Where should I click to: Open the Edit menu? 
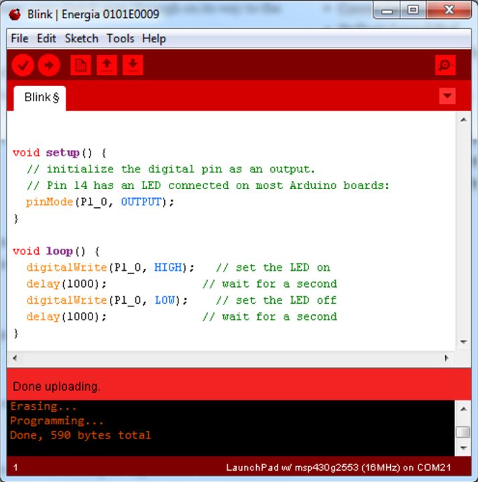(46, 39)
